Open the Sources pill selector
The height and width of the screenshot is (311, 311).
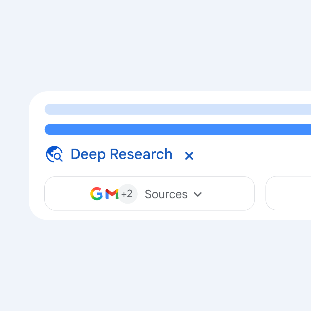point(149,193)
